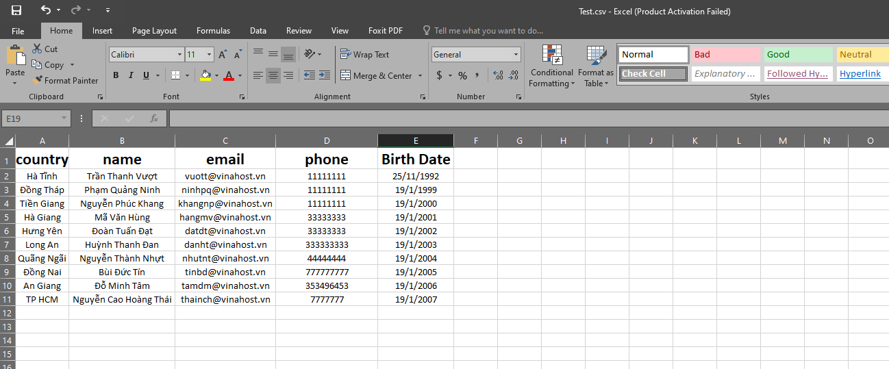Toggle Bold formatting
Screen dimensions: 889x369
click(x=116, y=75)
